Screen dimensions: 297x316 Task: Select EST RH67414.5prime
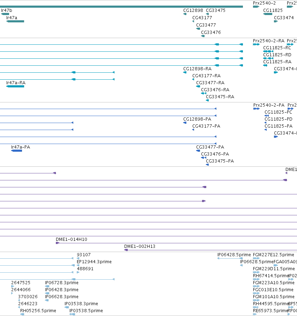click(257, 279)
